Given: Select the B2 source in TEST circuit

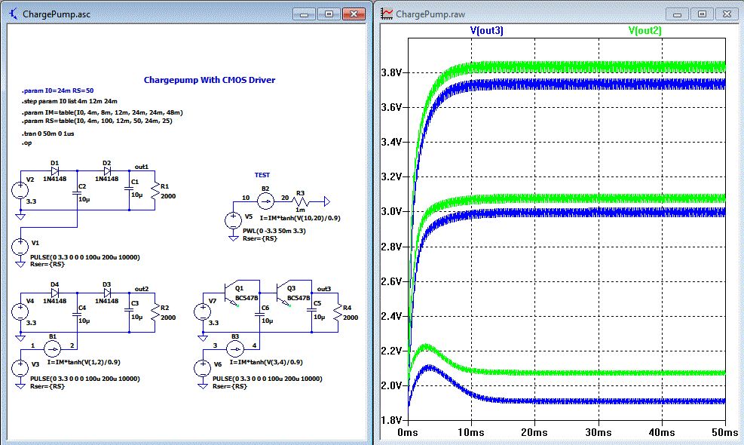Looking at the screenshot, I should (265, 201).
